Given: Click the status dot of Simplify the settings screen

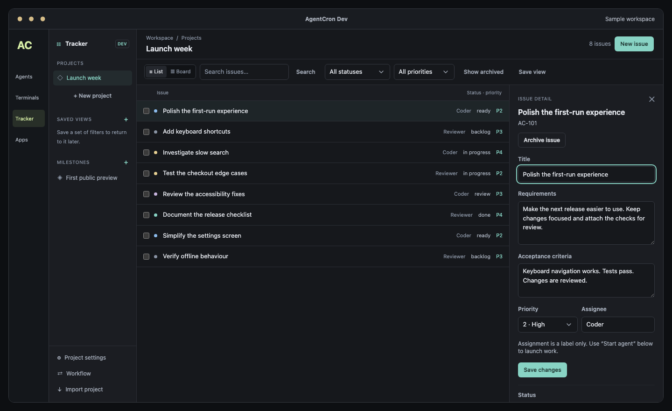Looking at the screenshot, I should (155, 236).
